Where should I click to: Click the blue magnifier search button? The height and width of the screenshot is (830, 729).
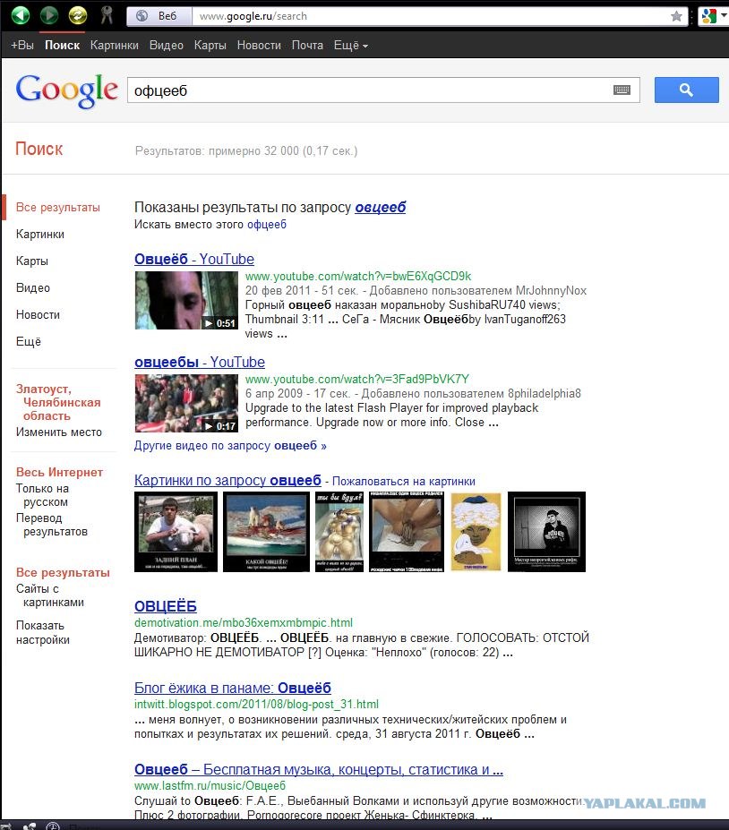click(686, 90)
